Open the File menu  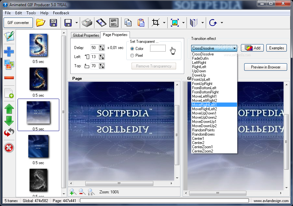coord(8,13)
